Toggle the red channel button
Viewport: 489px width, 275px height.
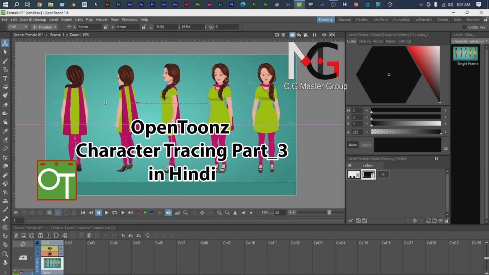[x=138, y=213]
